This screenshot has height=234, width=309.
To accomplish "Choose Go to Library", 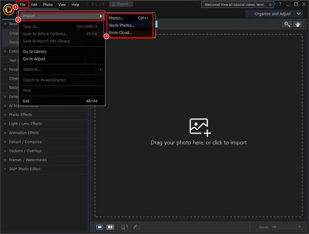I will click(61, 51).
